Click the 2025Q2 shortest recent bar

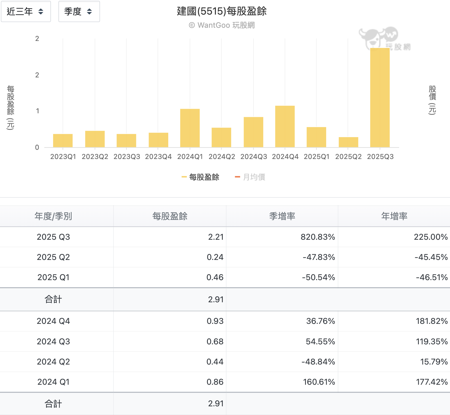point(348,142)
